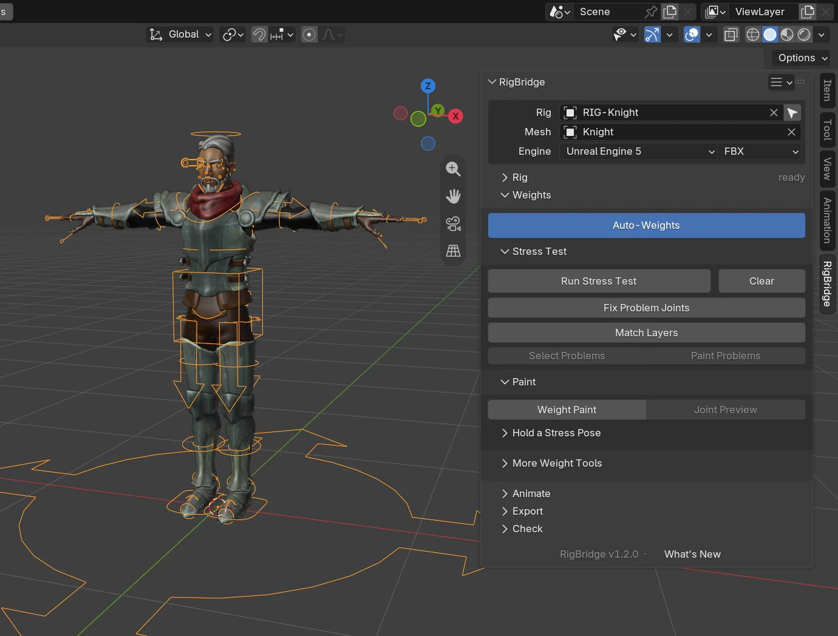Open selectability and visibility dropdown
Viewport: 838px width, 636px height.
coord(625,35)
